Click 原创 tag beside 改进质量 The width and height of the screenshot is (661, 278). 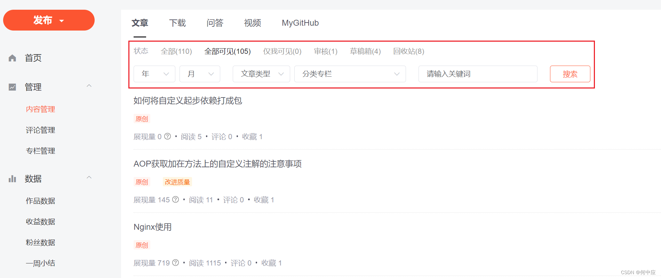pos(142,182)
